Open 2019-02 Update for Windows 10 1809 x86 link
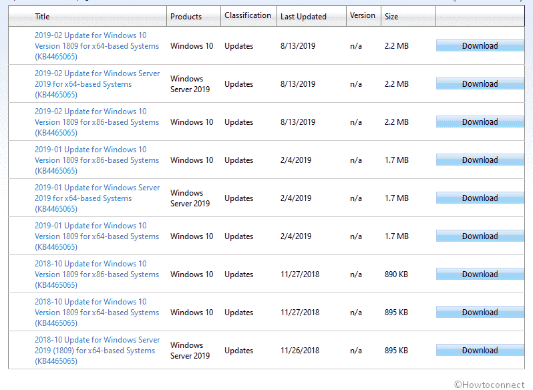533x390 pixels. [97, 122]
